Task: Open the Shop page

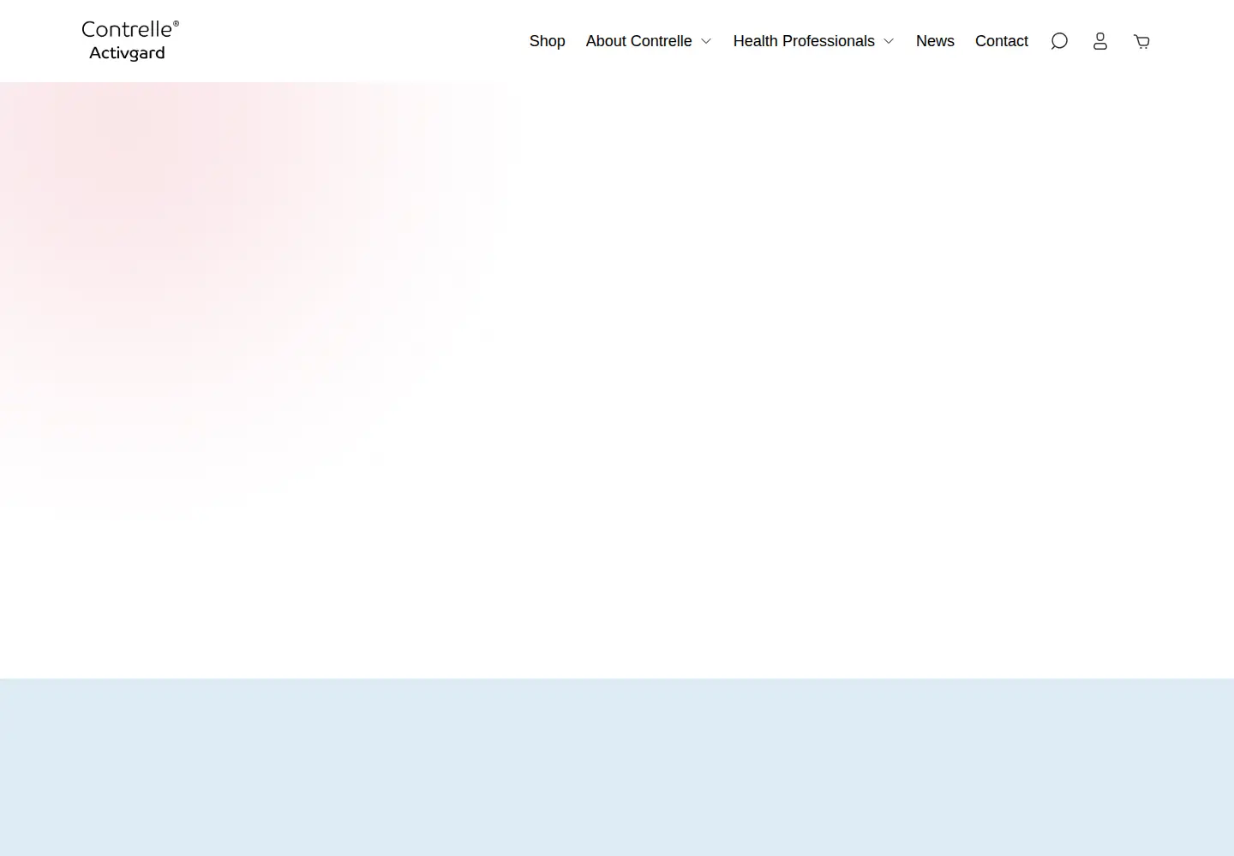Action: click(547, 41)
